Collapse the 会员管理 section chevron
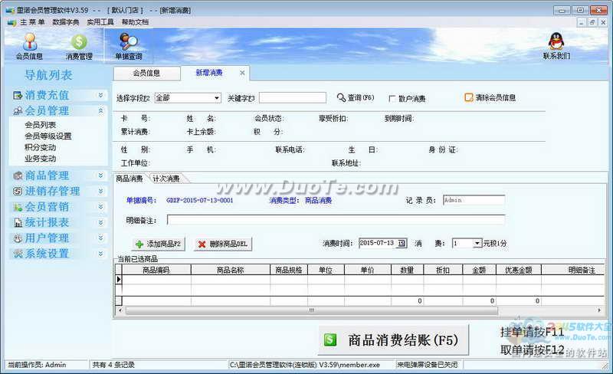This screenshot has height=374, width=613. 101,110
